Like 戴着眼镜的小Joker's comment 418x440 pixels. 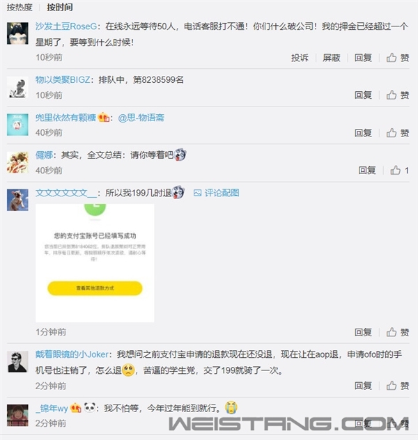coord(398,386)
